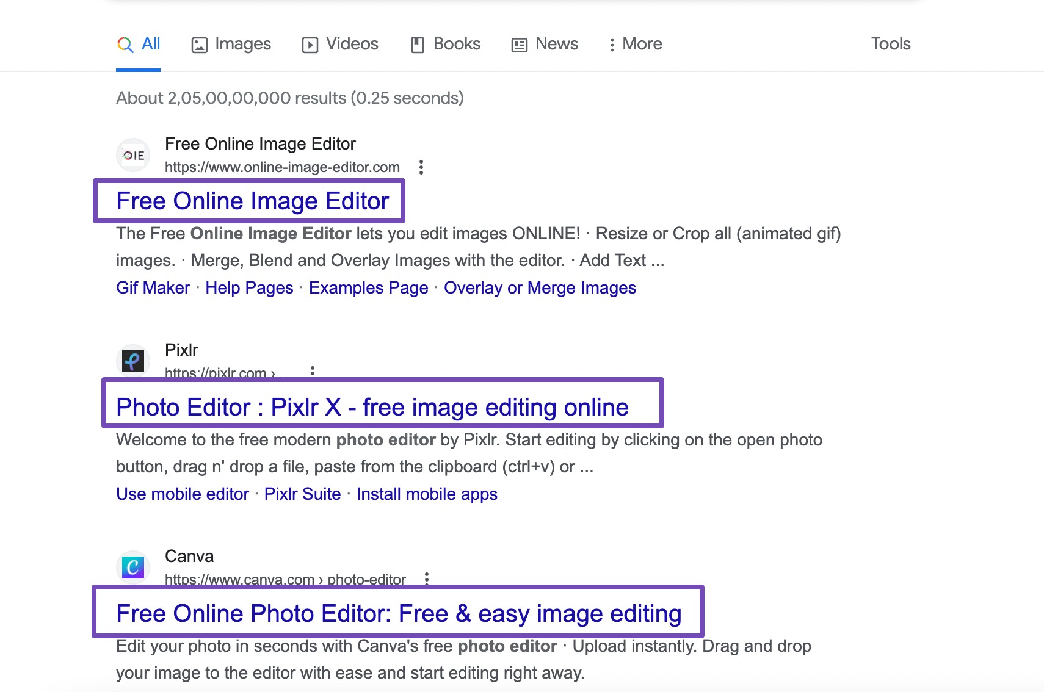The width and height of the screenshot is (1044, 692).
Task: Open the Free Online Image Editor favicon
Action: [x=133, y=155]
